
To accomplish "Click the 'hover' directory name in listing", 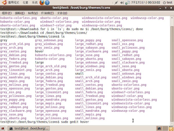I will [x=39, y=51].
